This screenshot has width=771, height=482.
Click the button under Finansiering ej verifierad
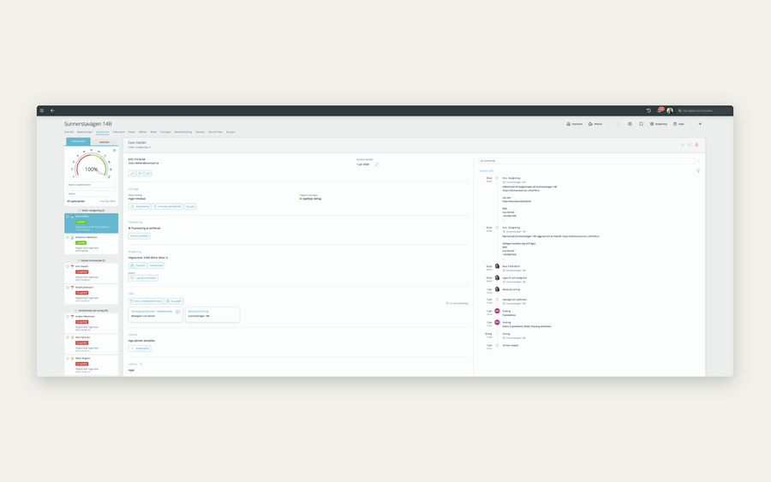point(139,235)
